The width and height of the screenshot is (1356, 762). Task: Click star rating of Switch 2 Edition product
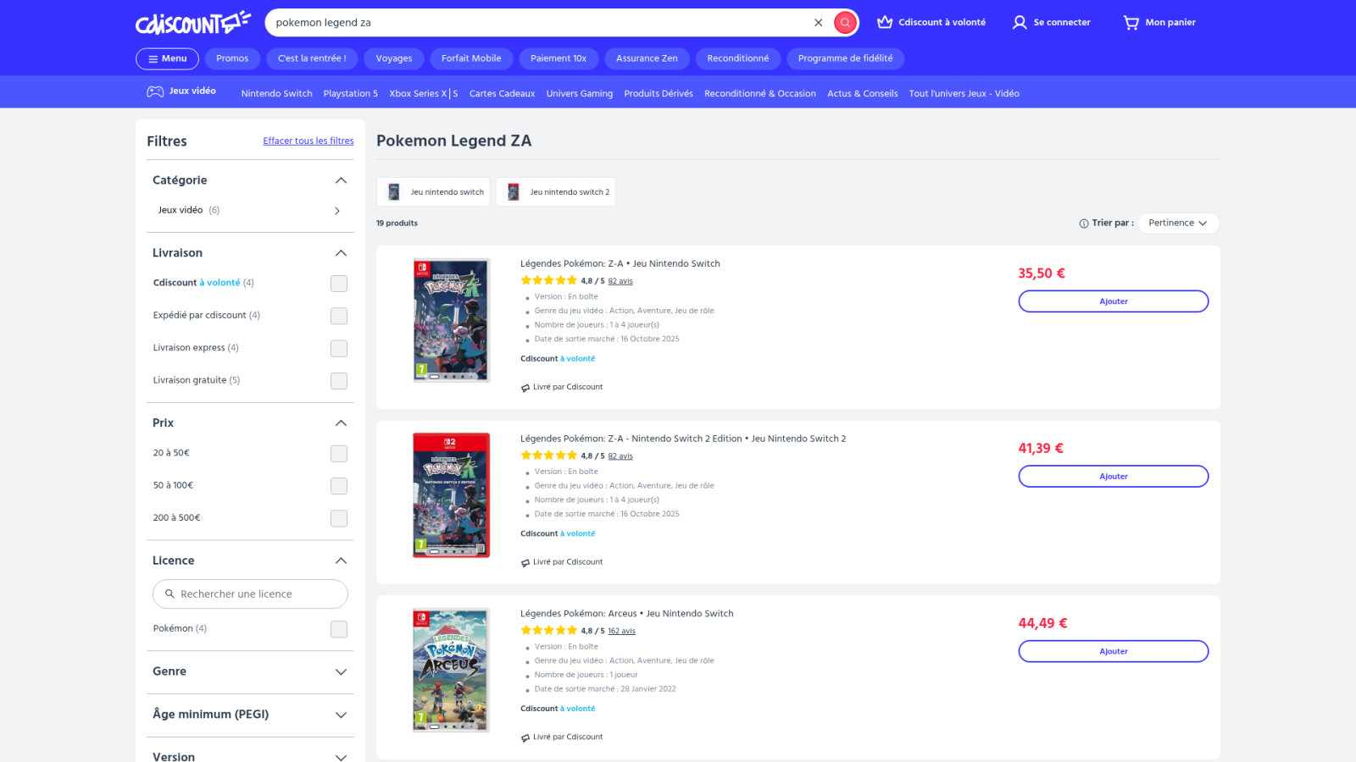click(548, 456)
